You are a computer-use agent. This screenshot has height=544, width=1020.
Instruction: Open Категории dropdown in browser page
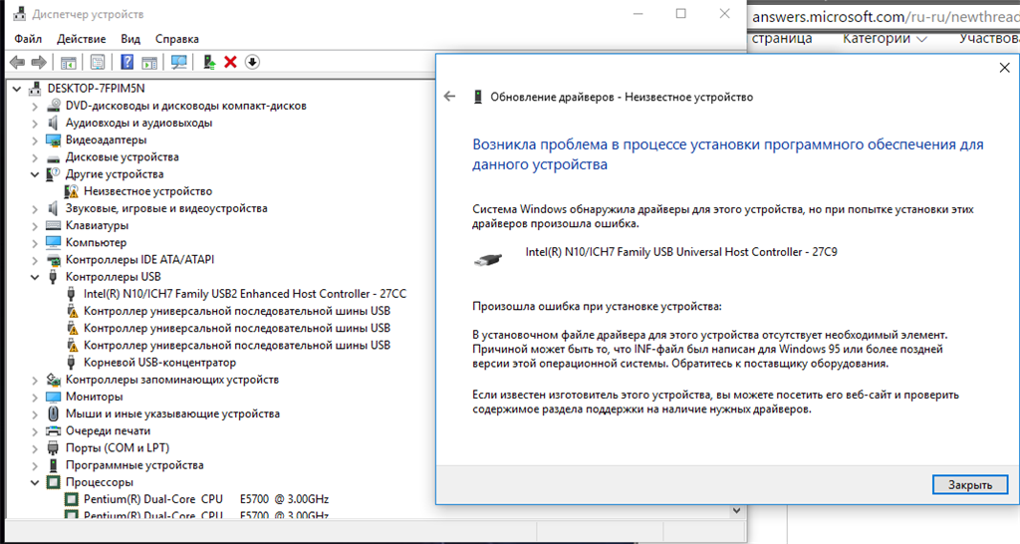click(x=885, y=39)
